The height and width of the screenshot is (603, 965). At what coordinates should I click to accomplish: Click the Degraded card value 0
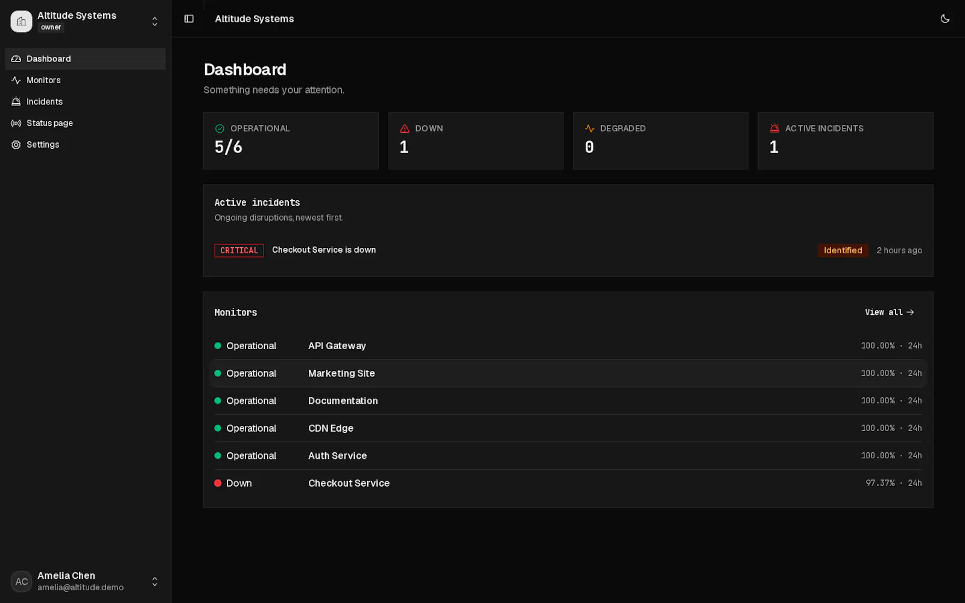coord(589,147)
